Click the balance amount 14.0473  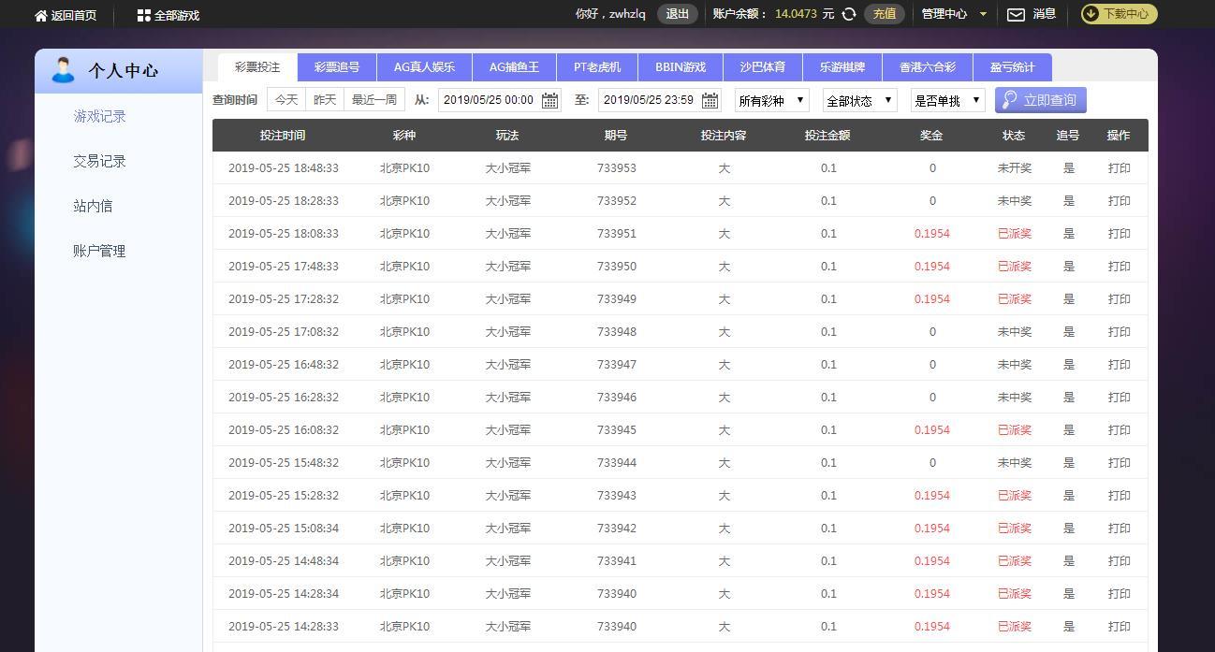(x=796, y=14)
